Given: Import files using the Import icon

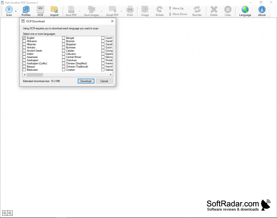Looking at the screenshot, I should tap(54, 11).
